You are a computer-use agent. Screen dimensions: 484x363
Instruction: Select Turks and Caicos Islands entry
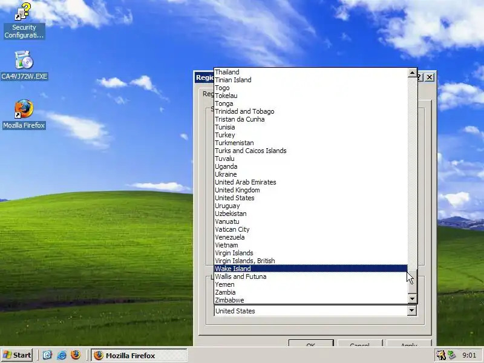pyautogui.click(x=311, y=151)
